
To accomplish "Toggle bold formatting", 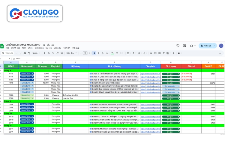I will click(x=94, y=53).
